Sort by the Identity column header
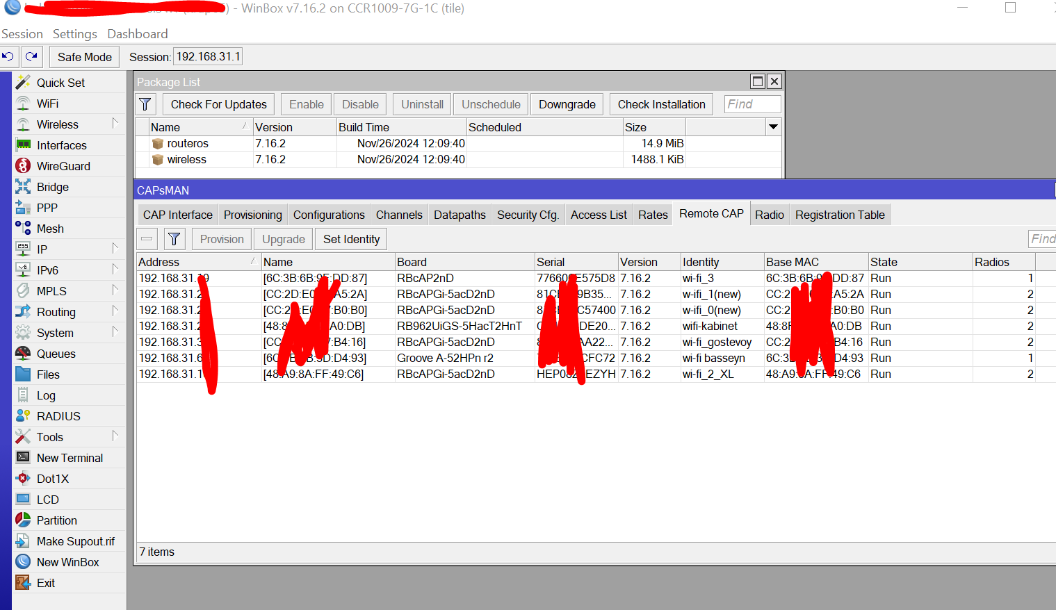Viewport: 1056px width, 610px height. (722, 262)
